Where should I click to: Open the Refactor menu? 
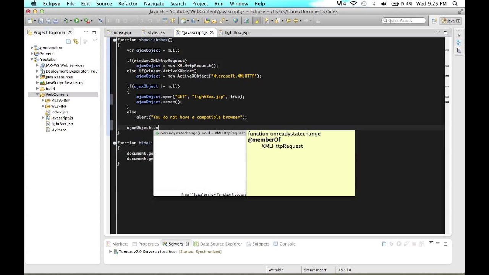coord(128,4)
